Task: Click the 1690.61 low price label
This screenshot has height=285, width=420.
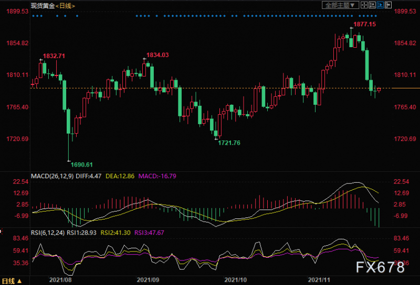Action: coord(82,165)
